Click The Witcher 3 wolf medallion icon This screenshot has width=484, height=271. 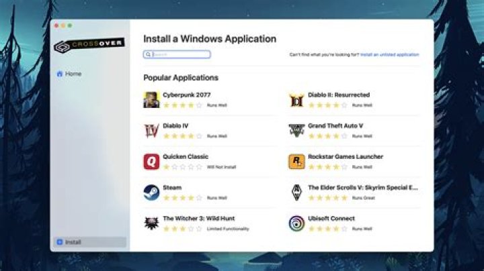(x=151, y=223)
